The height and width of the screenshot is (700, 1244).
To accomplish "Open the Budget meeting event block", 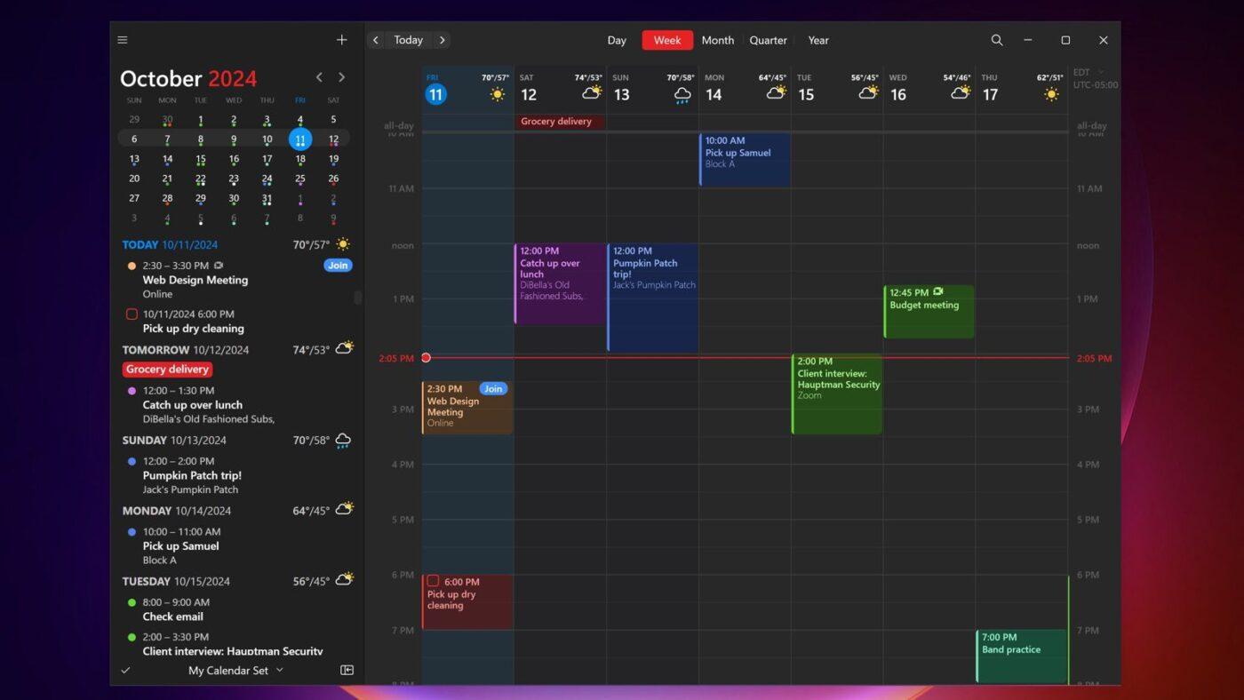I will click(929, 312).
